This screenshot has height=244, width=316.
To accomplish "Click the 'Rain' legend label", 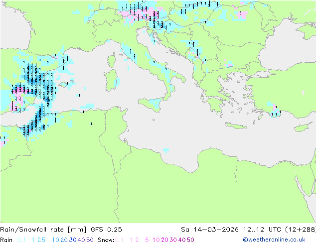I will click(6, 240).
